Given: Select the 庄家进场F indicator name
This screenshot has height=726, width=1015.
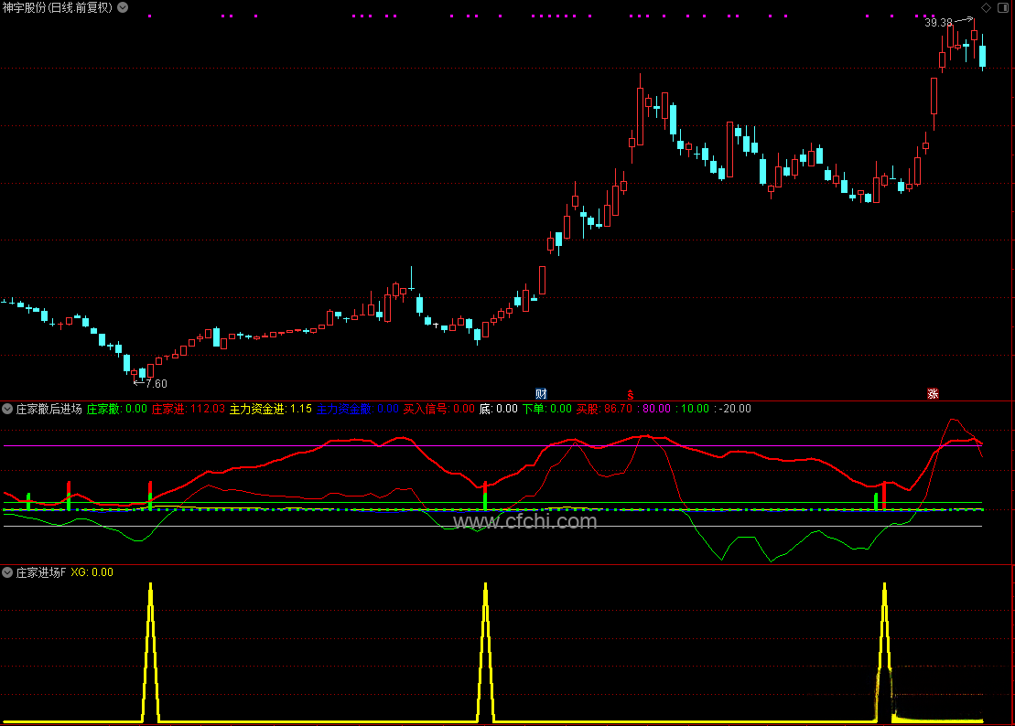Looking at the screenshot, I should (41, 572).
